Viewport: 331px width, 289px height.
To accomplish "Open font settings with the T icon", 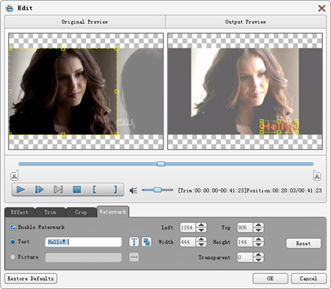I will click(x=134, y=242).
